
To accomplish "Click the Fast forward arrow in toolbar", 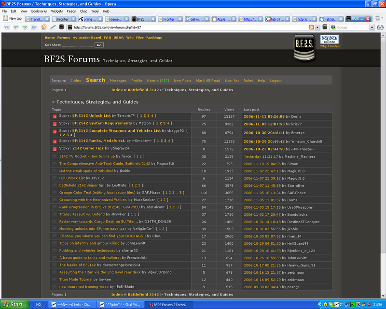I will pyautogui.click(x=34, y=27).
